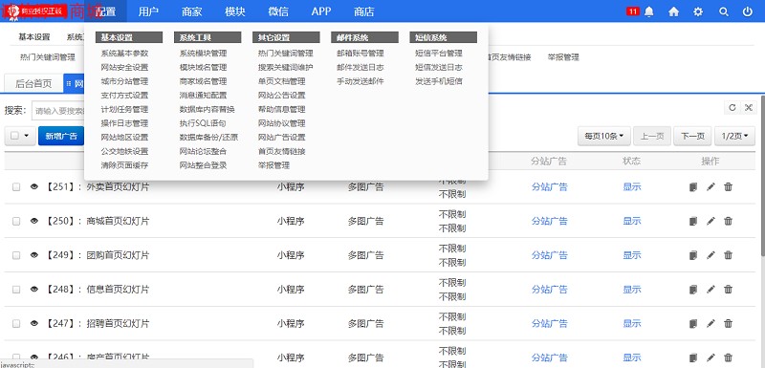Tick the checkbox for row 【248】
Screen dimensions: 765x368
tap(16, 289)
